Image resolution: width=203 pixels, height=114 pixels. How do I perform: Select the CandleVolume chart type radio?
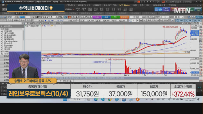(x=2, y=41)
